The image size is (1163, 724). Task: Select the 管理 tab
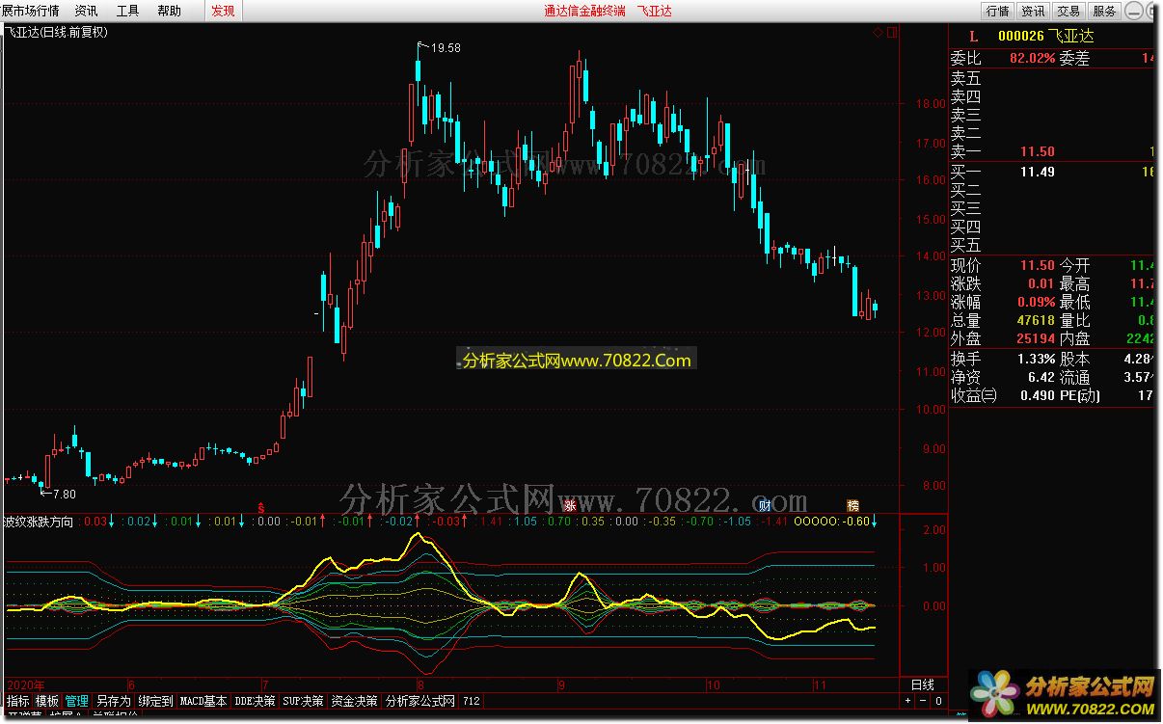click(76, 701)
